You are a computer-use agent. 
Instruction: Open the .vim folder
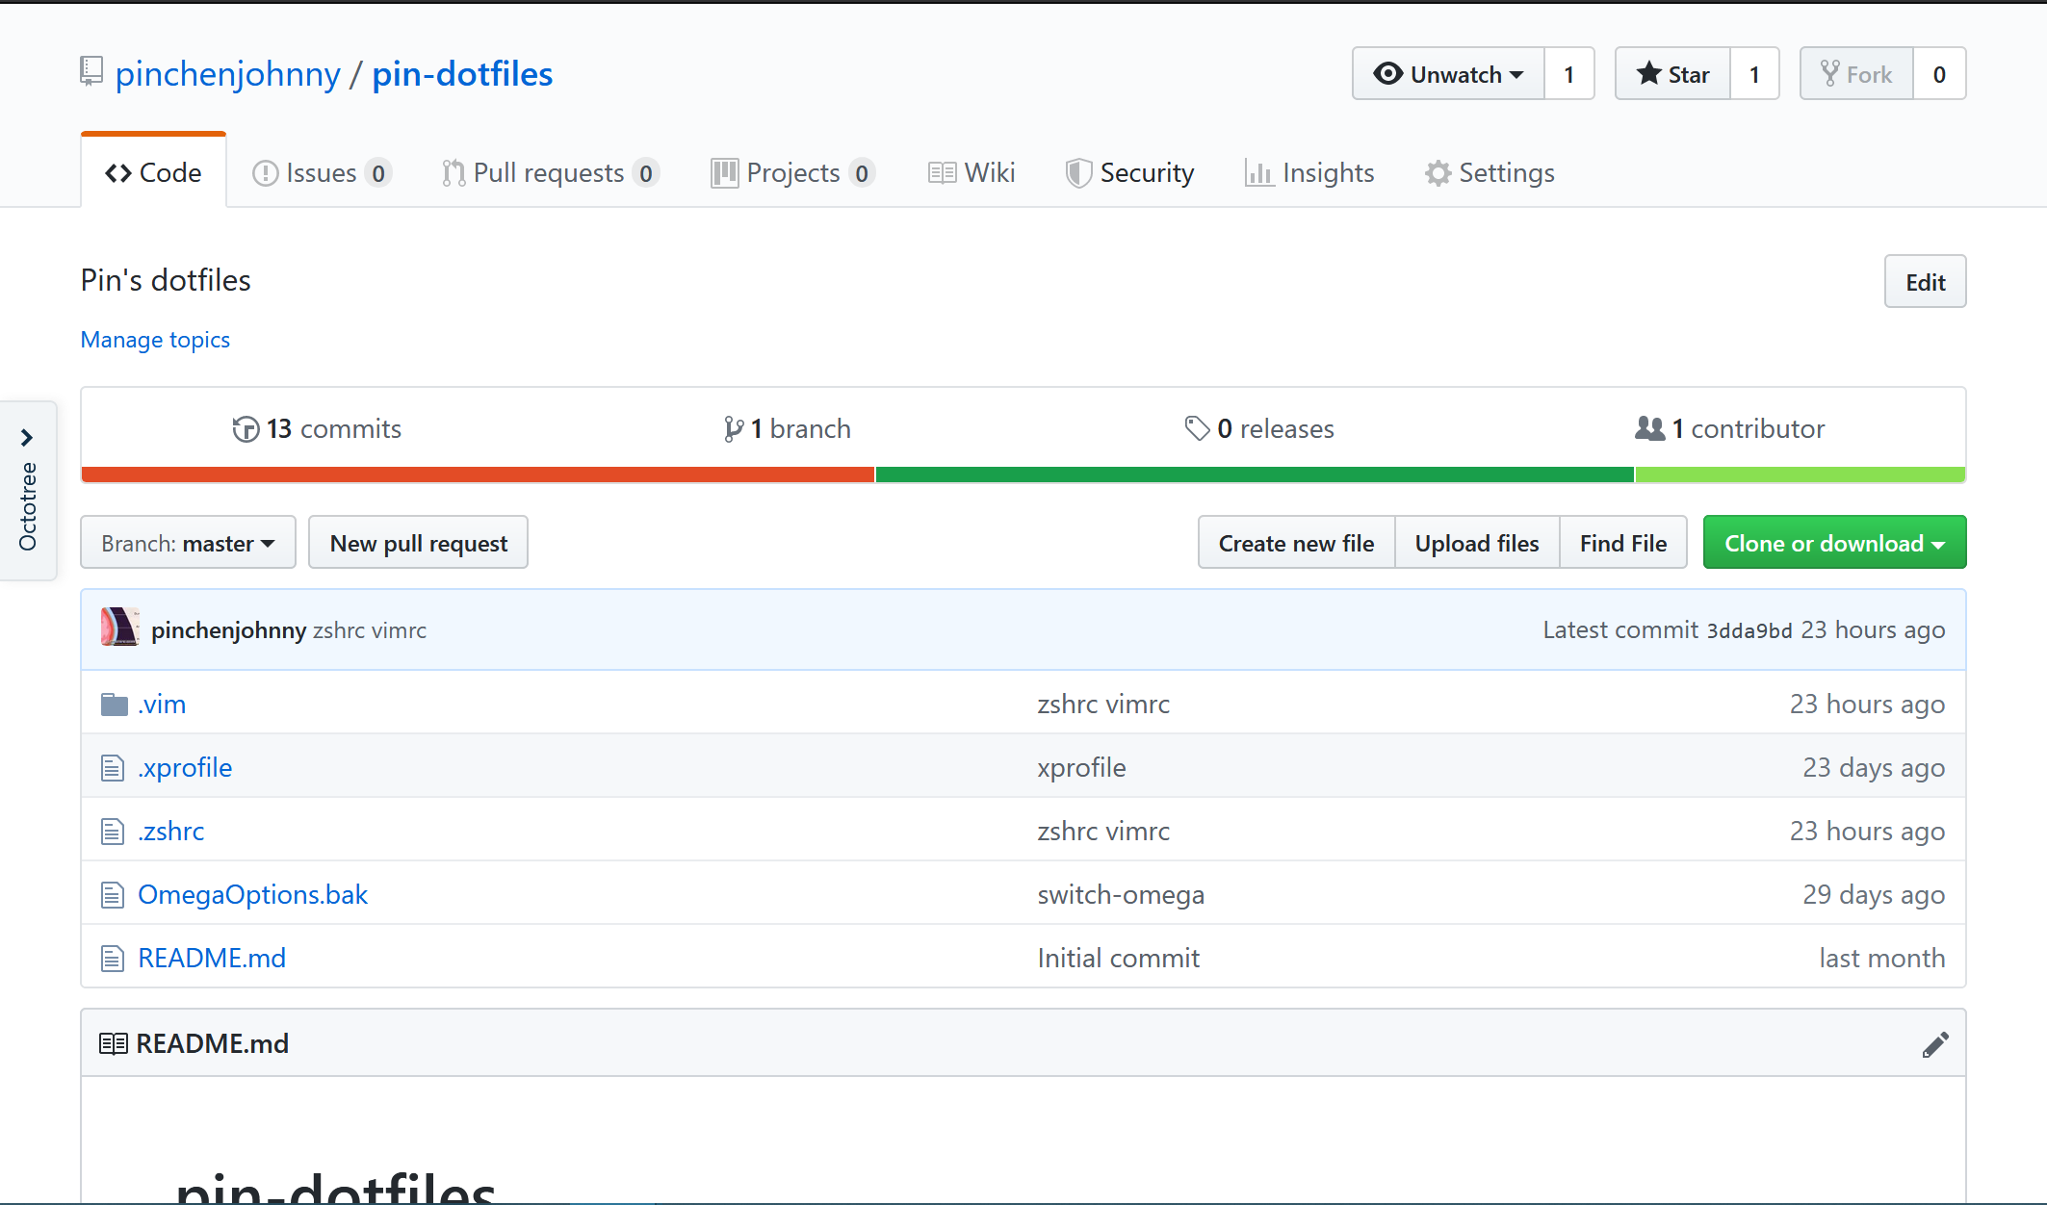pyautogui.click(x=162, y=705)
